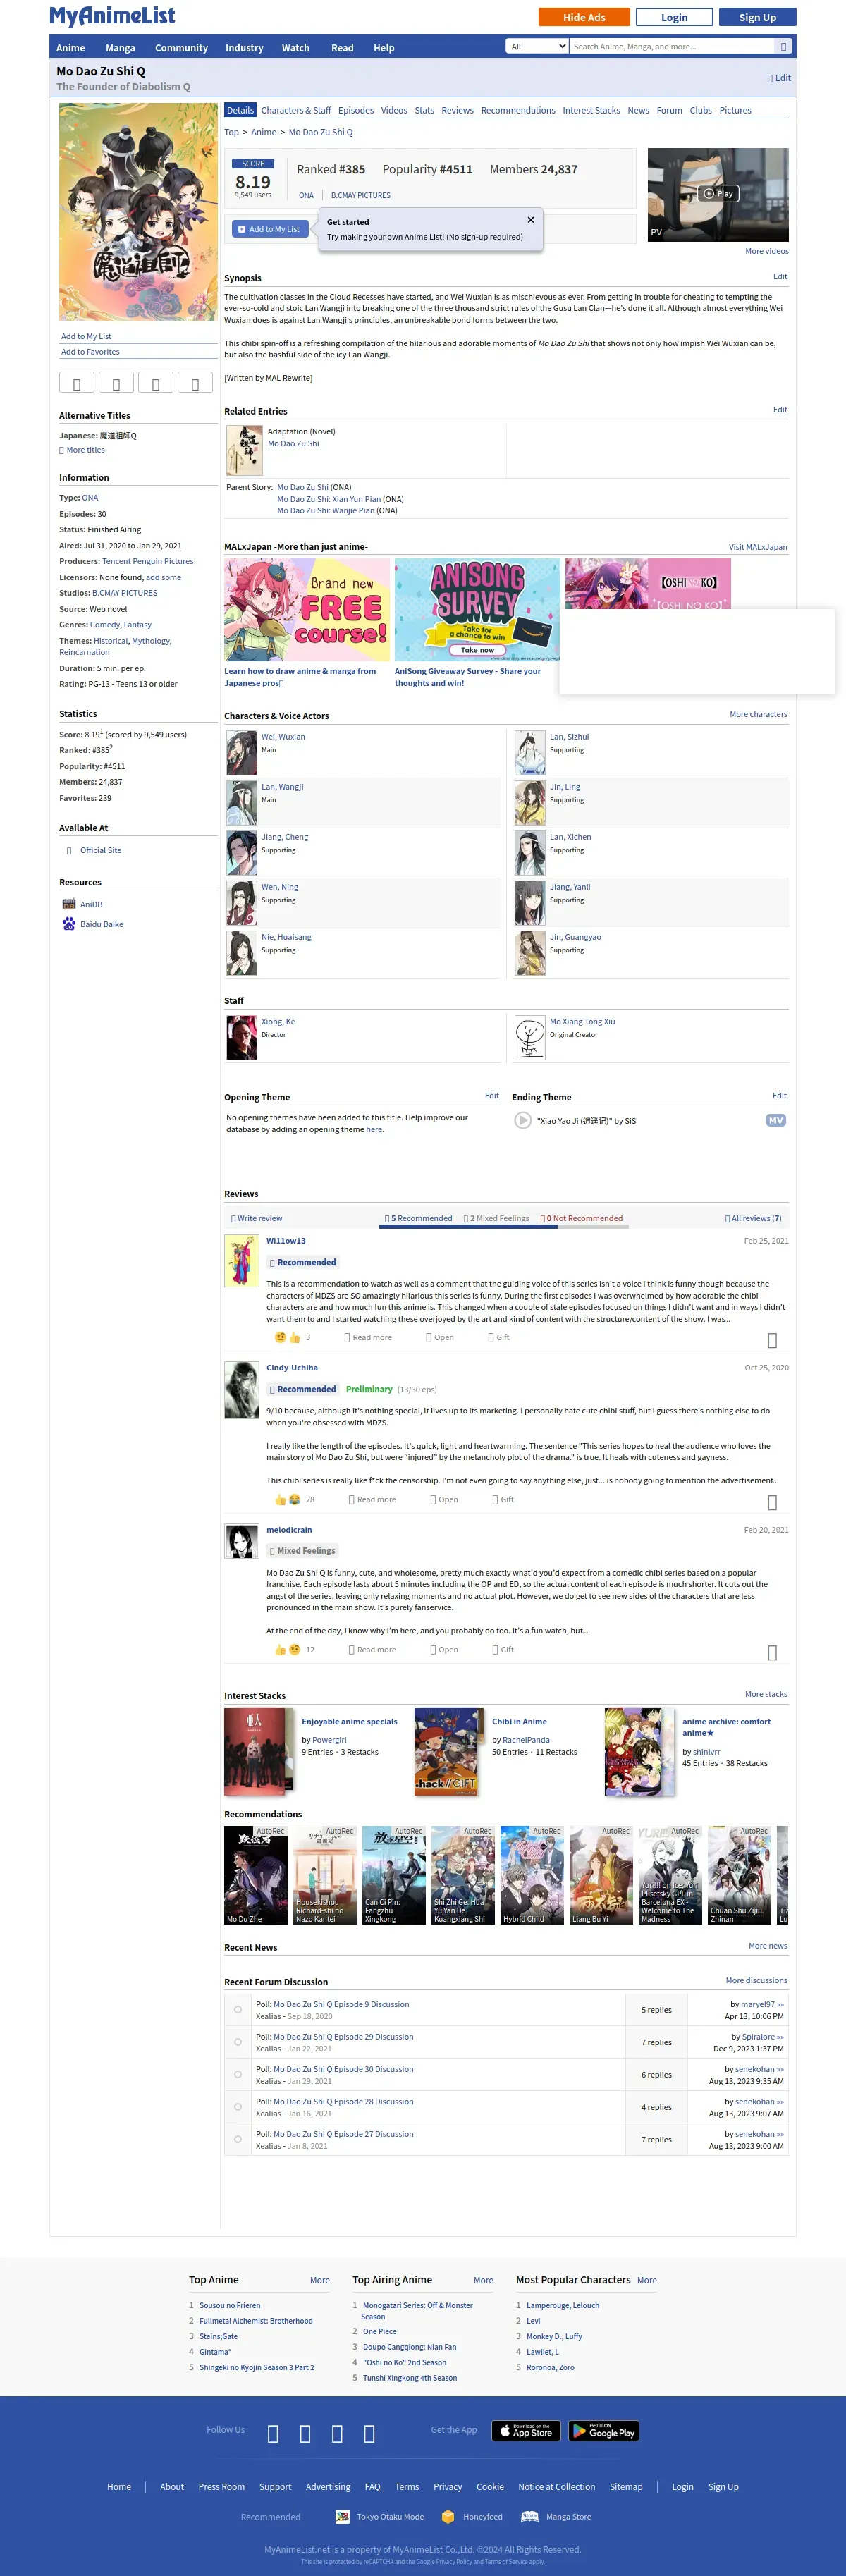Expand Read more on Cindy-Uchiha review
Image resolution: width=846 pixels, height=2576 pixels.
tap(373, 1499)
